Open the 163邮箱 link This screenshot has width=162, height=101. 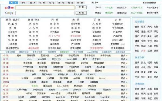[25, 78]
